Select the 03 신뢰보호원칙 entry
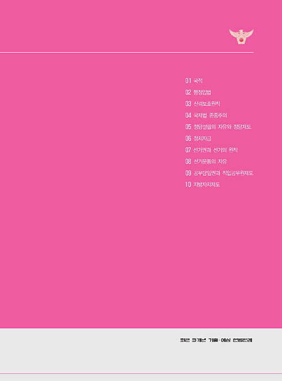282x381 pixels. (202, 104)
